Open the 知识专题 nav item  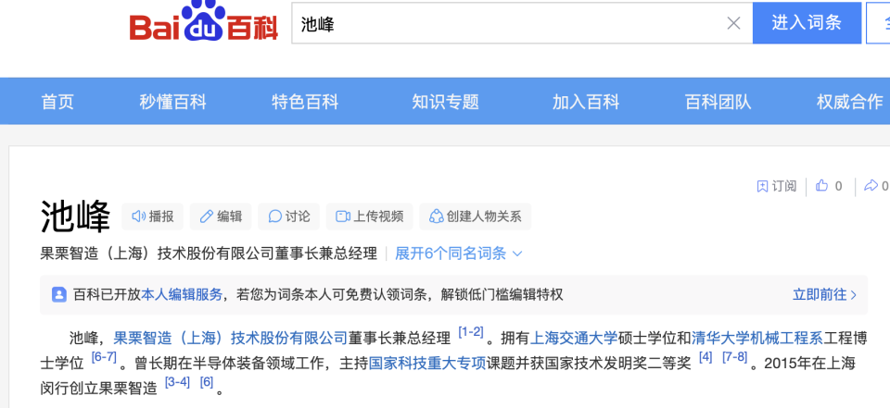pos(446,102)
